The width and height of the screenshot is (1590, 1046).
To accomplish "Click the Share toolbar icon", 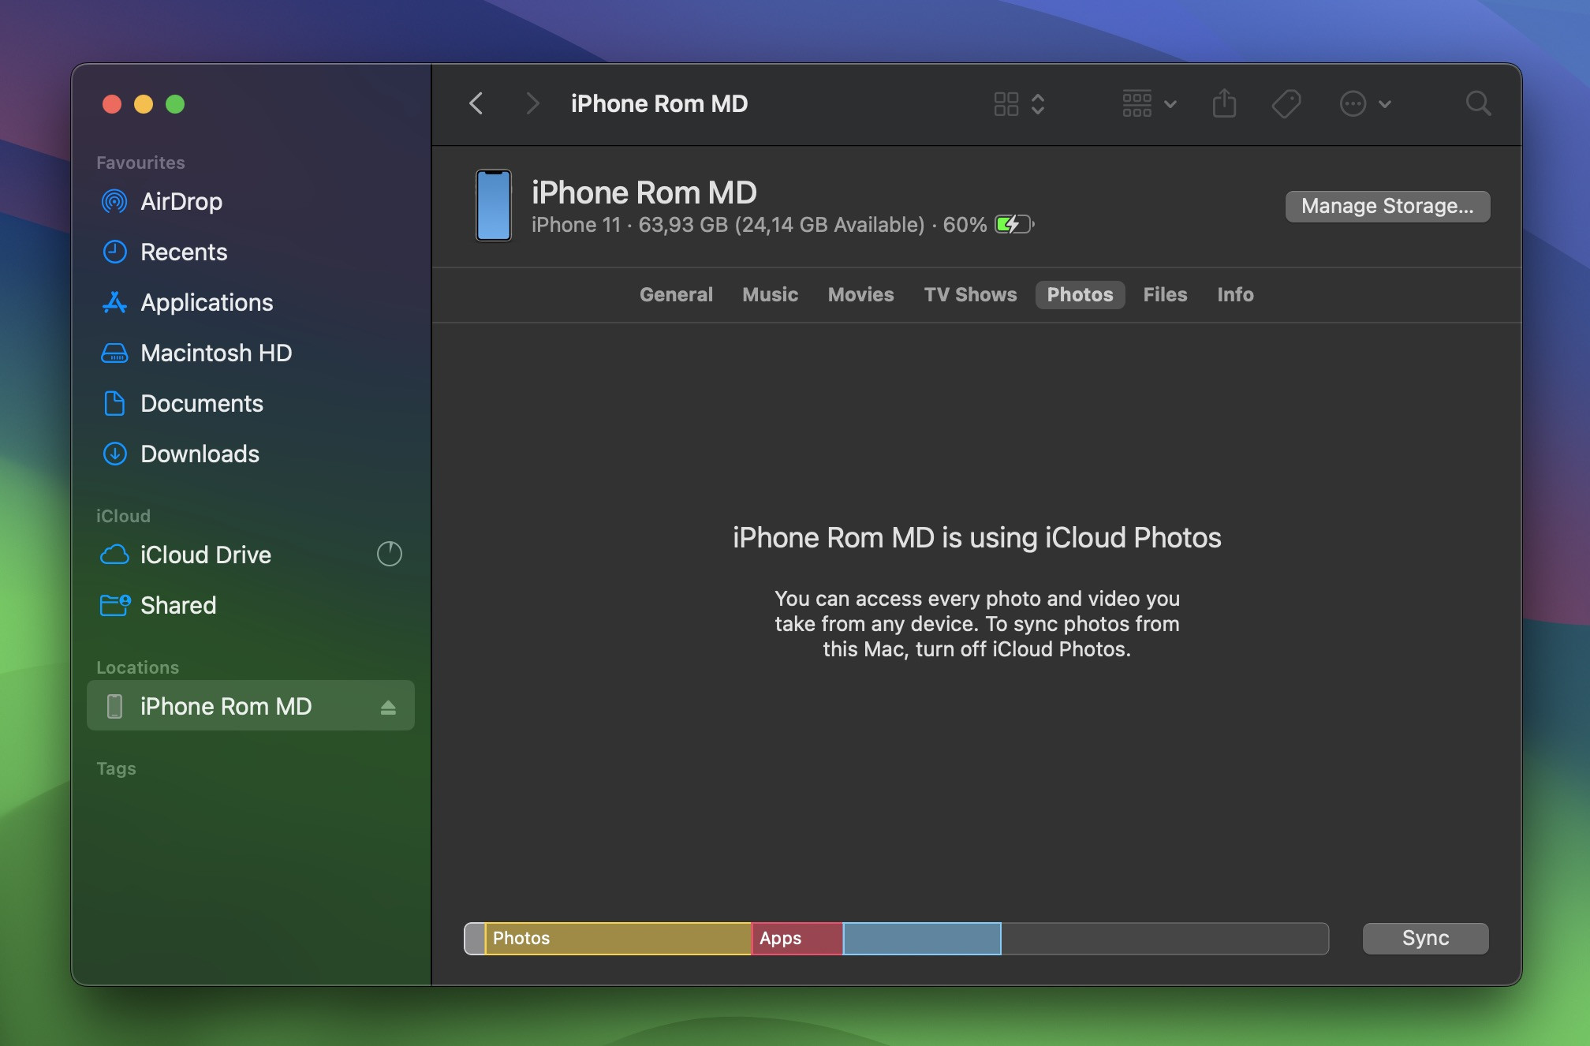I will [x=1224, y=103].
